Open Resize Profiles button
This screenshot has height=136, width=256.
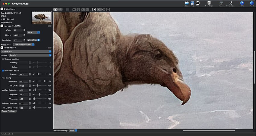(9, 111)
